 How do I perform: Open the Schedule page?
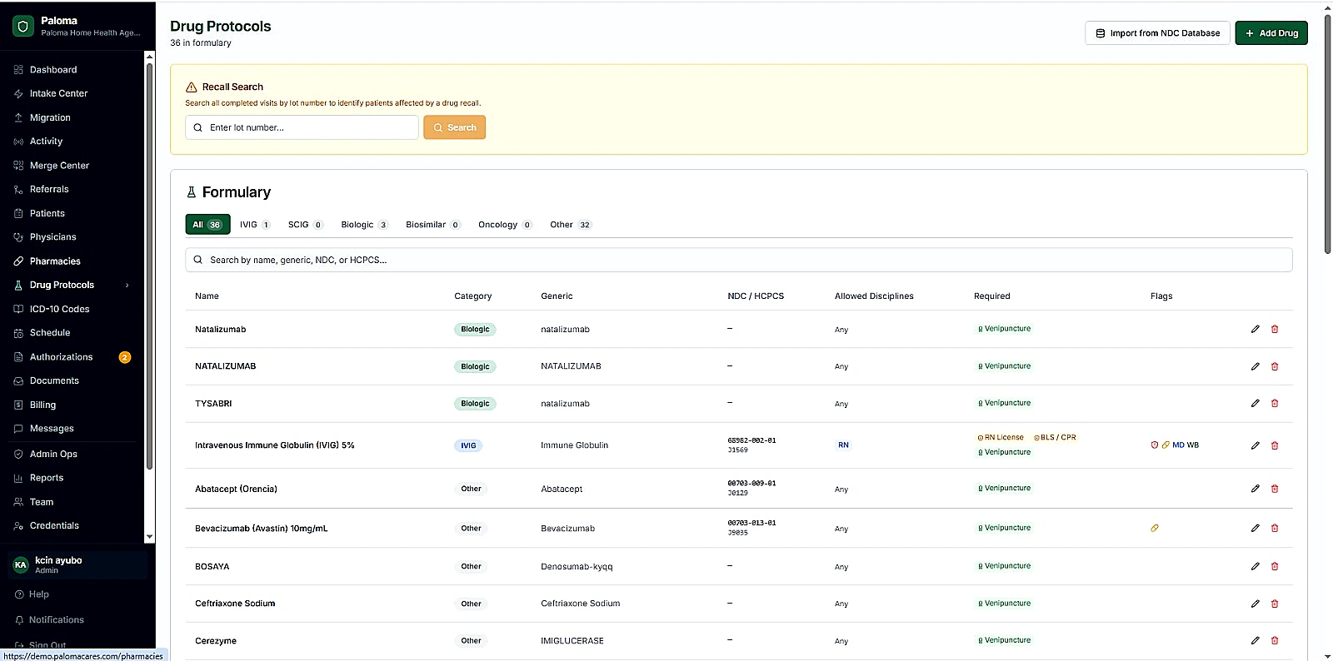point(50,332)
